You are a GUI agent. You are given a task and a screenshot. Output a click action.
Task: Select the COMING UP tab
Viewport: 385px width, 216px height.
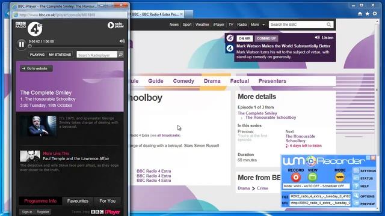(x=266, y=38)
